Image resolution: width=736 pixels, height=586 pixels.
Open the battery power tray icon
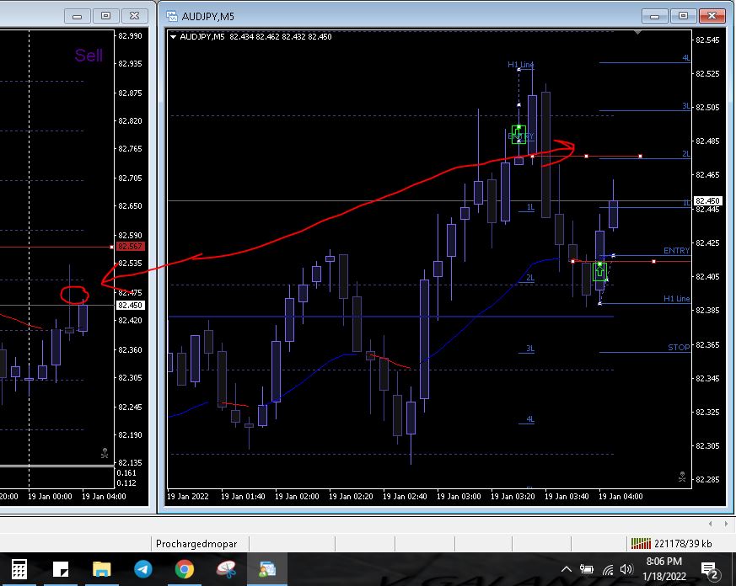tap(586, 569)
